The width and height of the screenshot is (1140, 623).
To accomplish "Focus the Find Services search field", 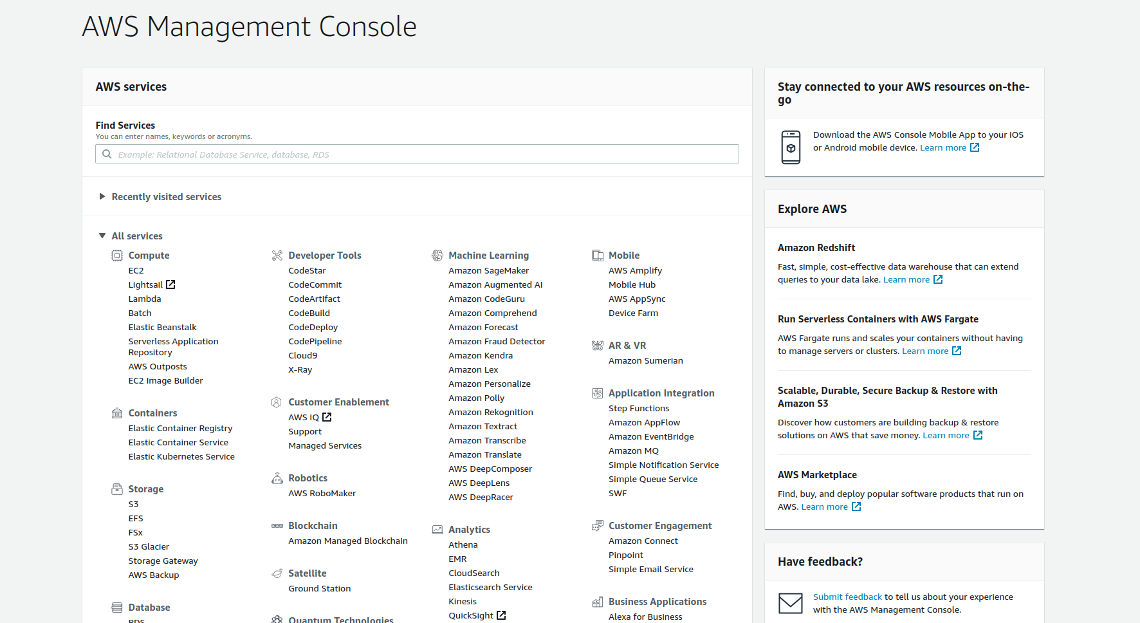I will coord(417,154).
